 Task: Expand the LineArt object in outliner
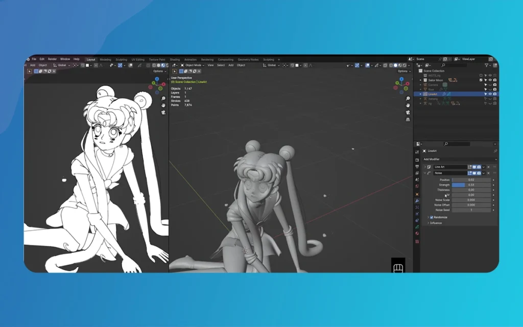[421, 94]
